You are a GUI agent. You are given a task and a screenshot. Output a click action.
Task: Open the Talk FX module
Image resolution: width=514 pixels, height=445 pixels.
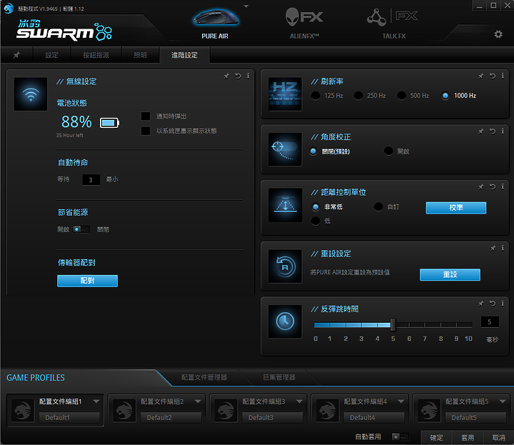tap(393, 23)
